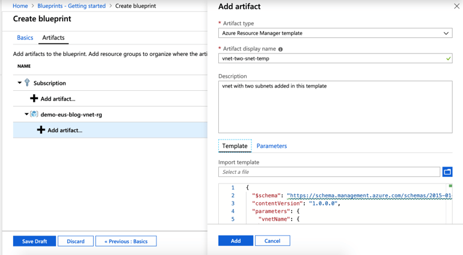
Task: Click the Discard button
Action: [x=76, y=241]
